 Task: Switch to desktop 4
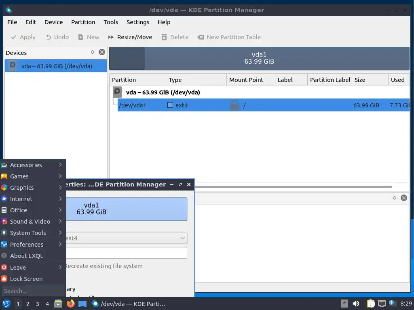pyautogui.click(x=47, y=304)
